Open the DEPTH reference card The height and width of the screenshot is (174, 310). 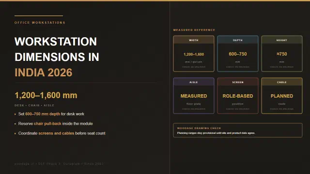(238, 54)
